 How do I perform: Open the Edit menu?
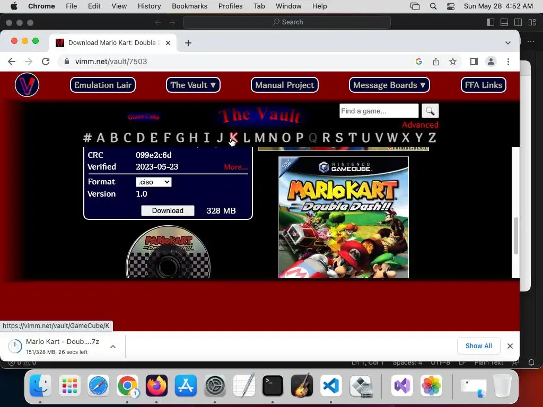(94, 6)
